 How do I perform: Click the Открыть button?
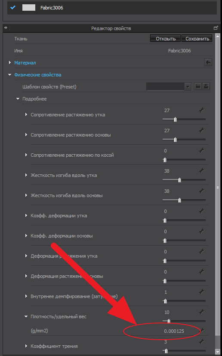(x=165, y=39)
